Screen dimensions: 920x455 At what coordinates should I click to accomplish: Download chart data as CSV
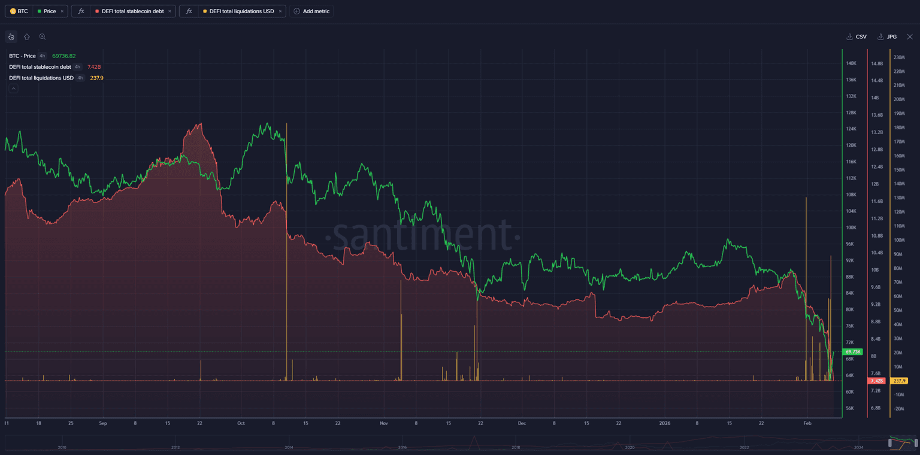click(x=857, y=37)
